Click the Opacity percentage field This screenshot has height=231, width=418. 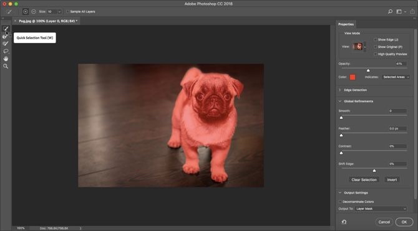401,64
